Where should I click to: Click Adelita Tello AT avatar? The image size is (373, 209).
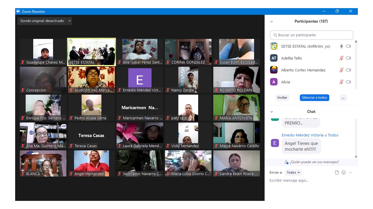[x=274, y=58]
